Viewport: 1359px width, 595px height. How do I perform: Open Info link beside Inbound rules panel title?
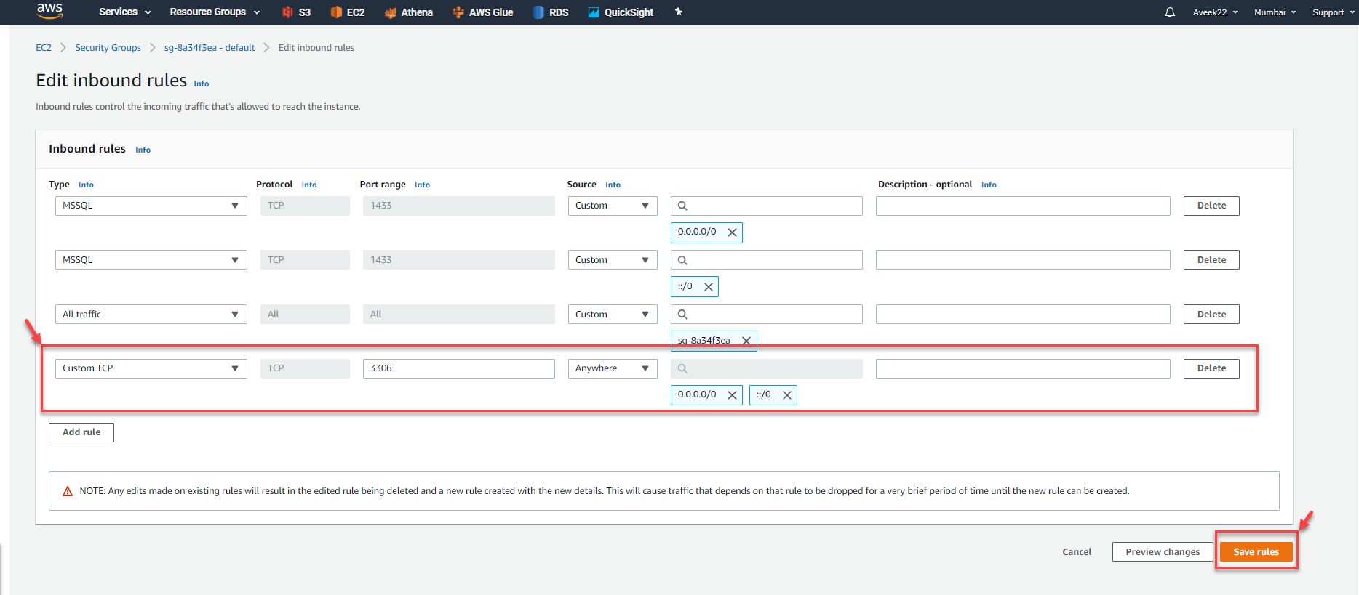coord(143,150)
